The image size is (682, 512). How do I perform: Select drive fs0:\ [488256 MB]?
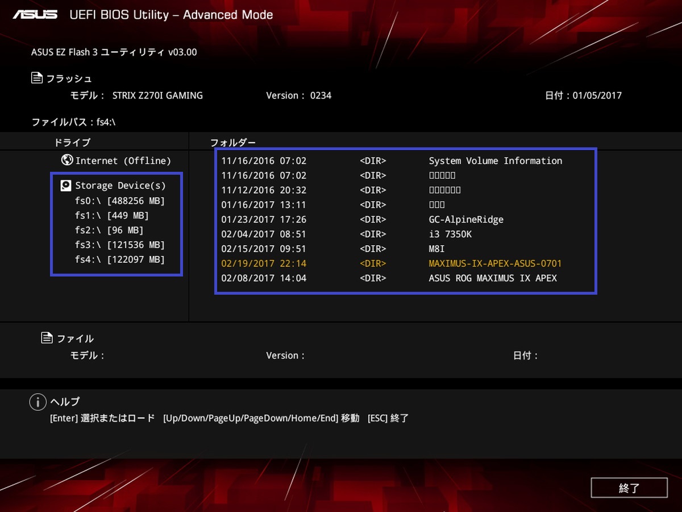(120, 201)
